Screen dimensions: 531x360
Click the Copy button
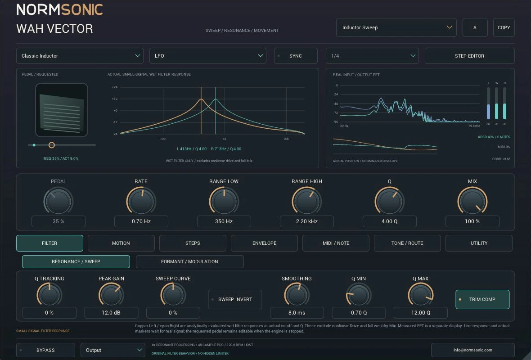coord(504,27)
